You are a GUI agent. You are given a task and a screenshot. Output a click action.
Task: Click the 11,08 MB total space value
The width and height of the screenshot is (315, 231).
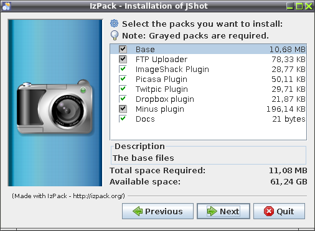(x=288, y=171)
